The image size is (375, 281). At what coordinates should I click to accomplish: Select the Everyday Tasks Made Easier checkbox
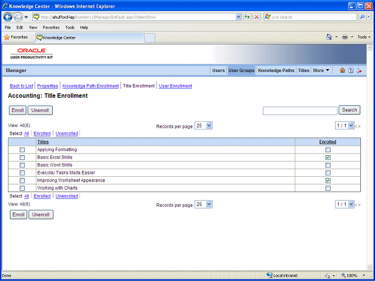pyautogui.click(x=22, y=173)
